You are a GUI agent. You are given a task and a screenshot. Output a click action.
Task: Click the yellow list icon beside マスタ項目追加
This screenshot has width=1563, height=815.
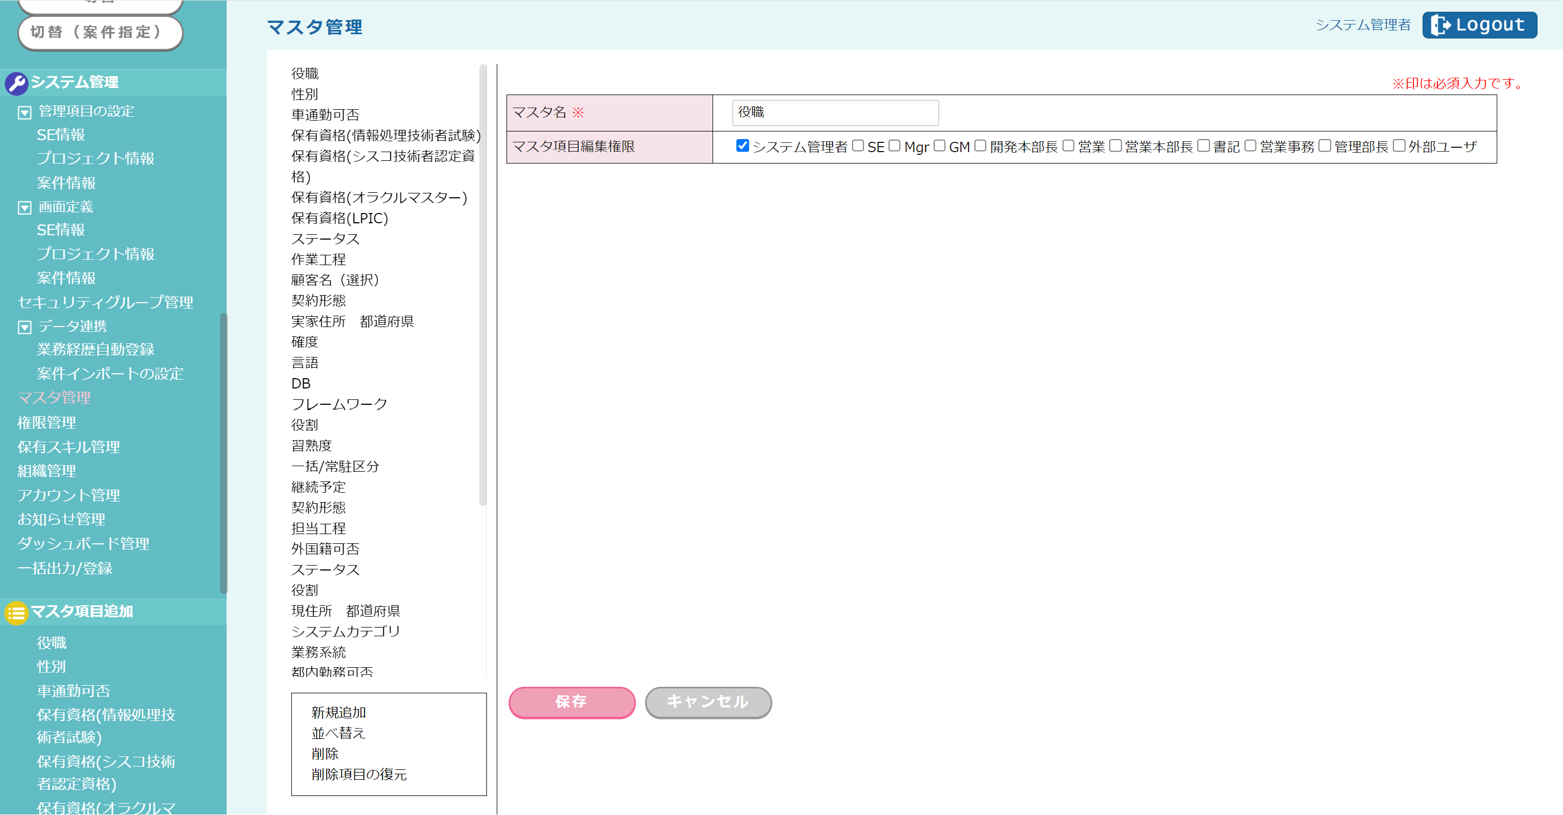16,613
